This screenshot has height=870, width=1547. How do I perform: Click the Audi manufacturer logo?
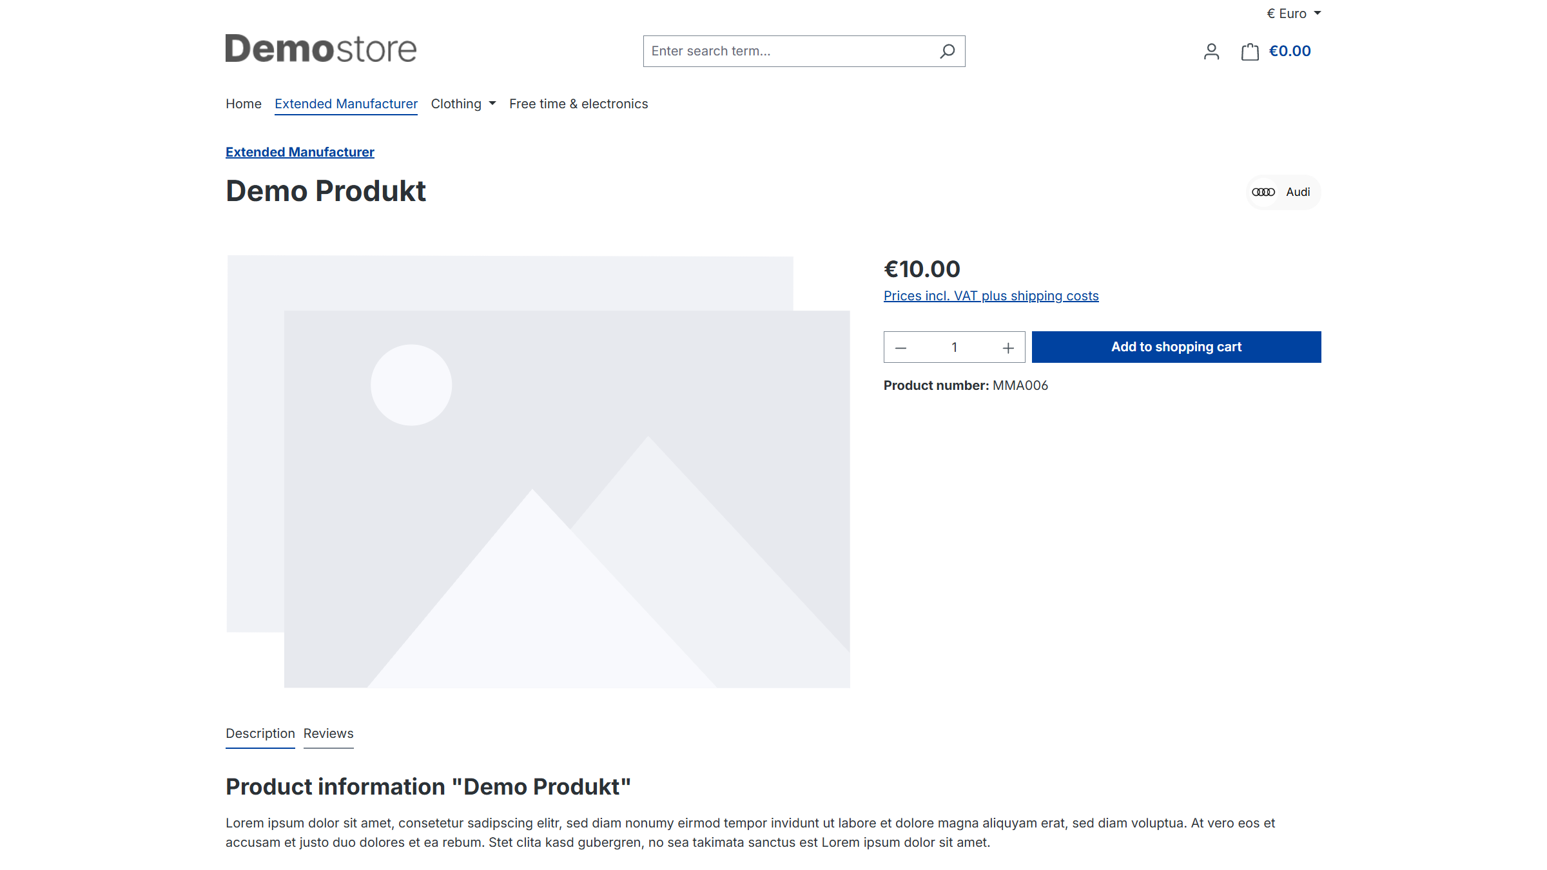[x=1263, y=192]
